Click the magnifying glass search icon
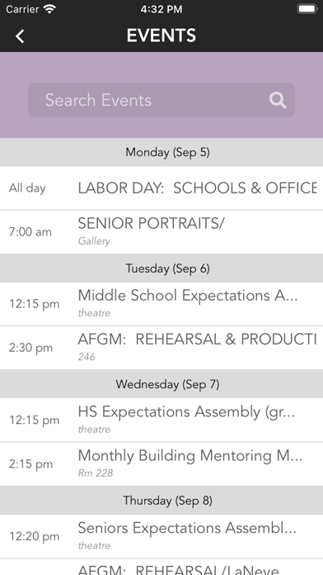The height and width of the screenshot is (575, 323). (x=278, y=100)
